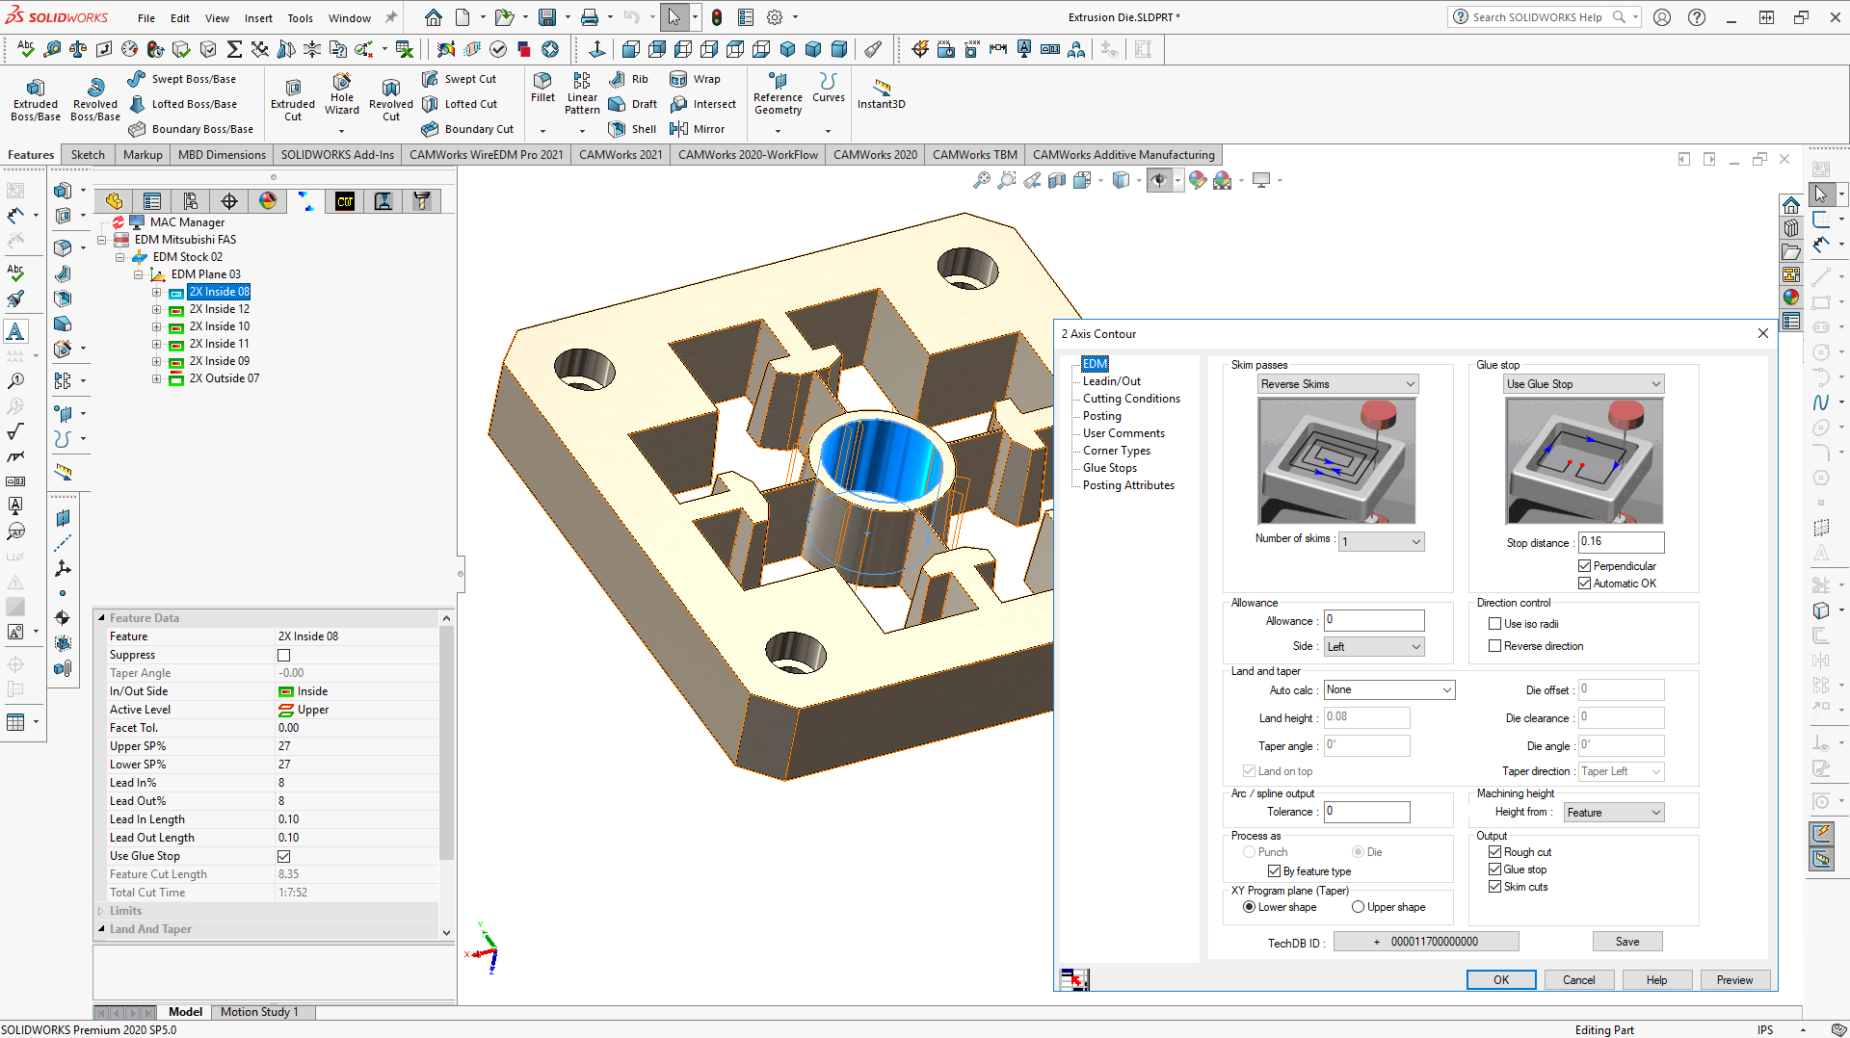Edit the Stop distance value field
Screen dimensions: 1850x1038
[1621, 542]
